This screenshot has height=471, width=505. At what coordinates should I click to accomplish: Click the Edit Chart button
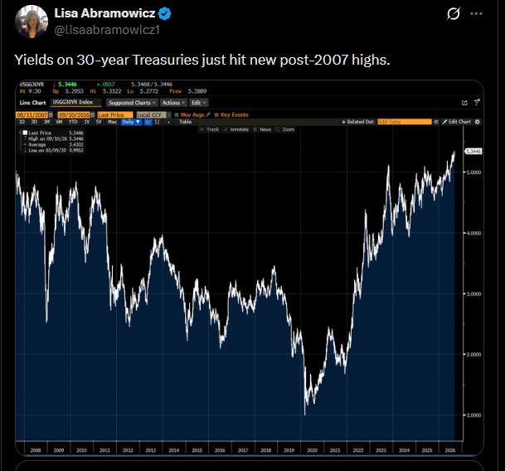457,122
